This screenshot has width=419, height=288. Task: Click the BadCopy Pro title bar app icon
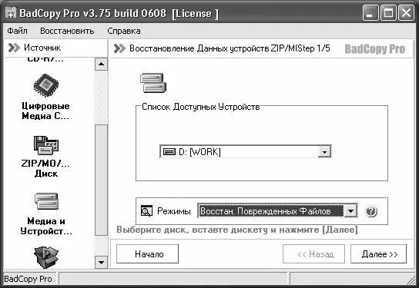click(x=11, y=12)
